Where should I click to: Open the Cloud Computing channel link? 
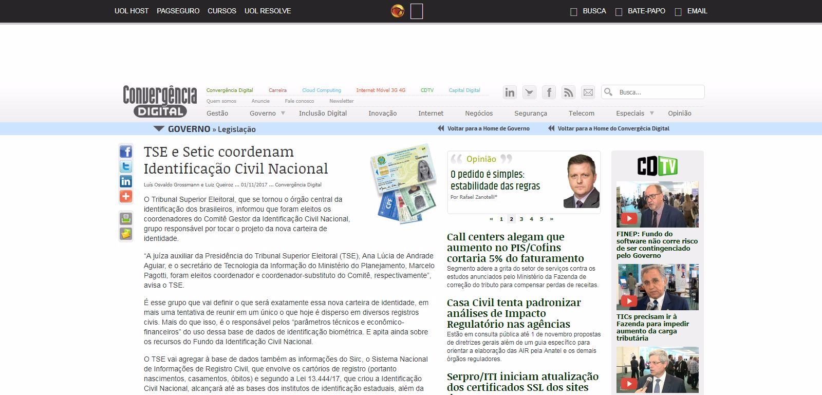click(322, 90)
